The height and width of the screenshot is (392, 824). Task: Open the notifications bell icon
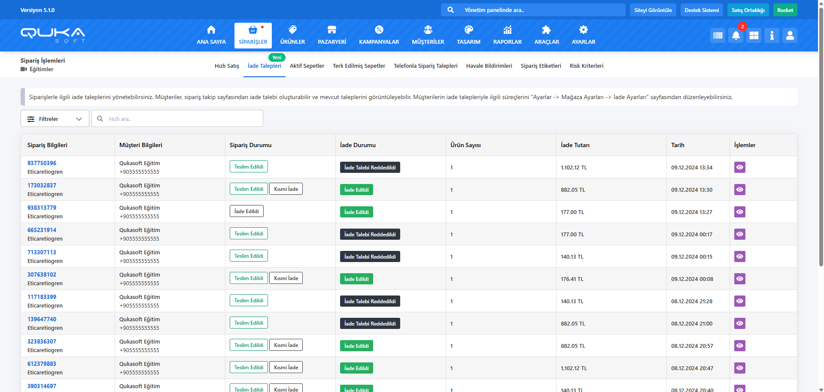736,36
